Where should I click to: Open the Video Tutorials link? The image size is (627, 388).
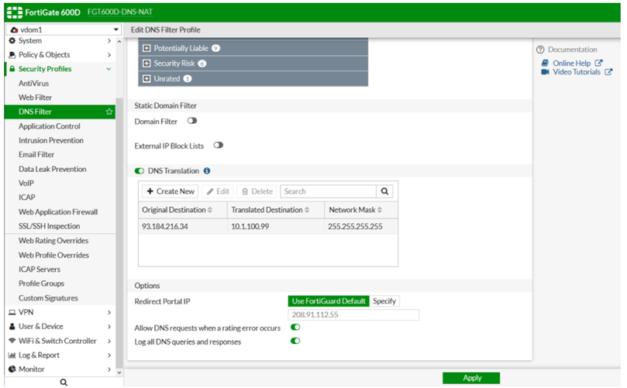[x=577, y=72]
